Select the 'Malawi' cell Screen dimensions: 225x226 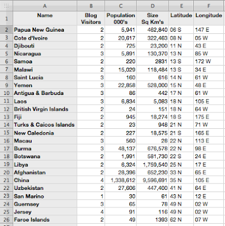(x=45, y=69)
